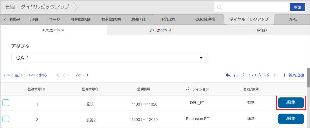
Task: Click the すべて選択 link
Action: click(x=12, y=75)
